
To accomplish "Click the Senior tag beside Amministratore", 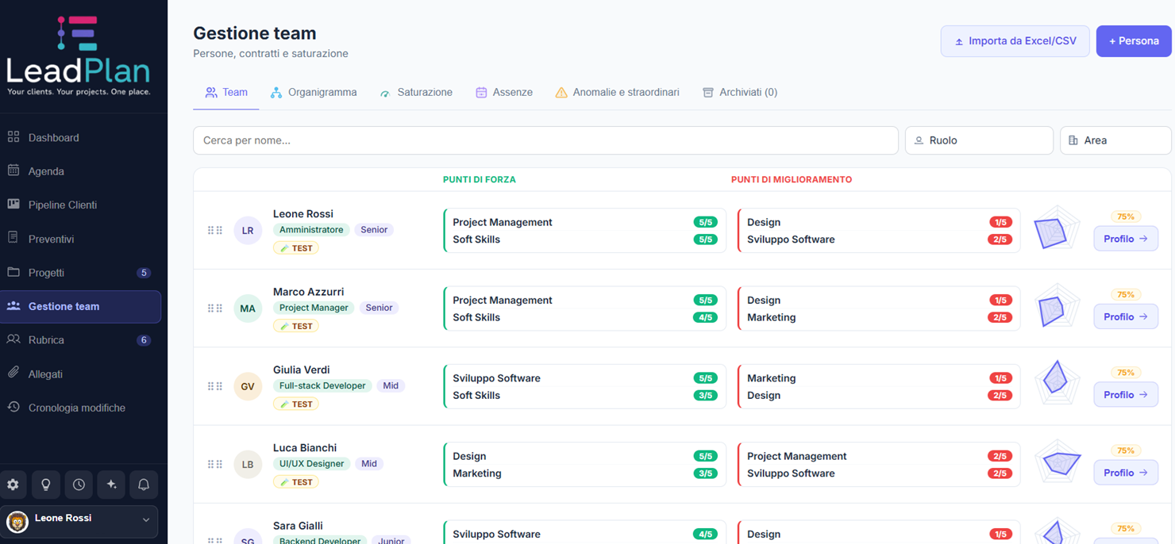I will [x=374, y=230].
